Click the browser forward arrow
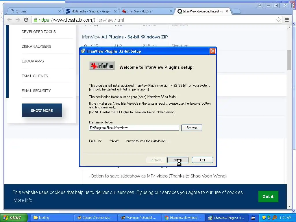296x222 pixels. coord(18,20)
